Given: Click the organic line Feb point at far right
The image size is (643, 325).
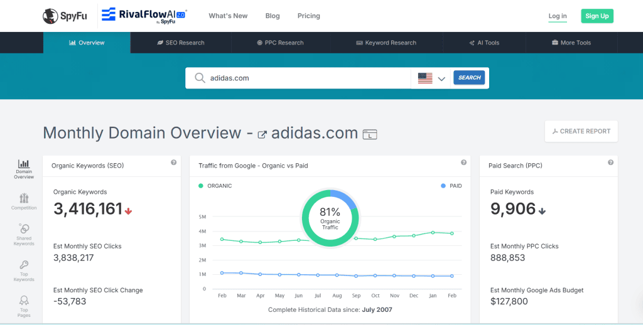Looking at the screenshot, I should 452,233.
